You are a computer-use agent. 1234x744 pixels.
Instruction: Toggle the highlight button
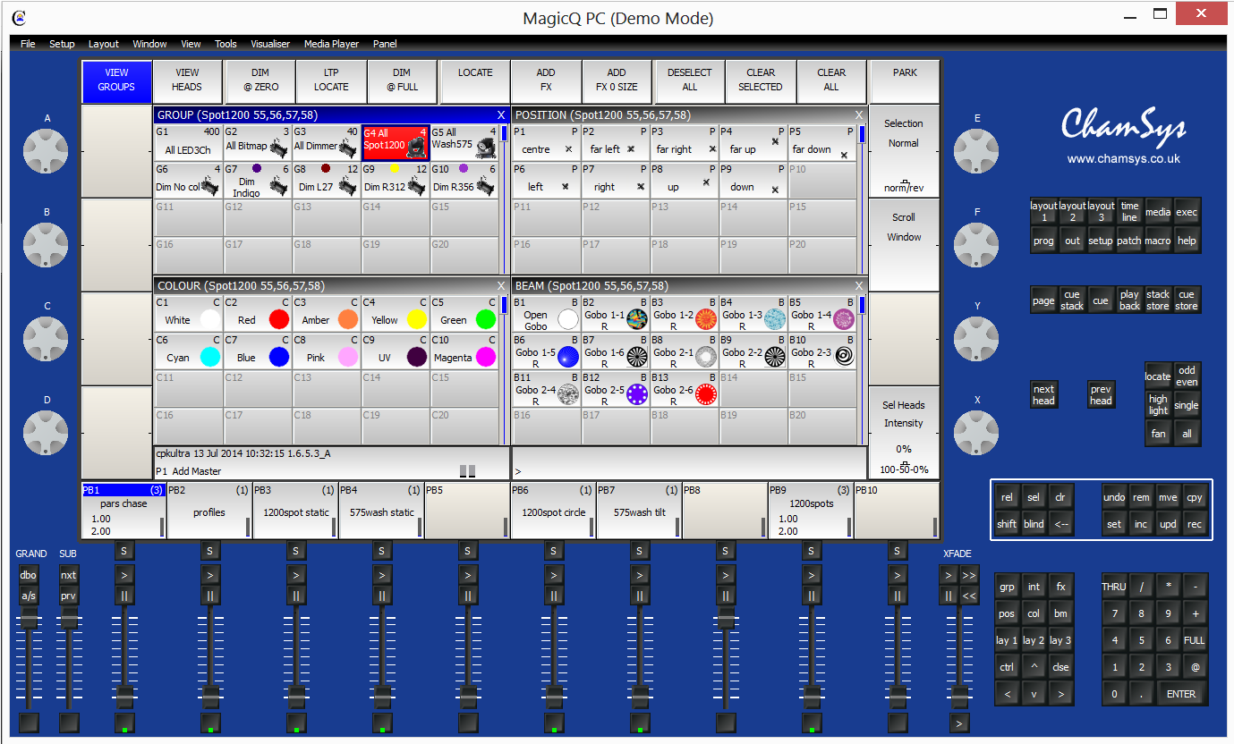pos(1158,405)
